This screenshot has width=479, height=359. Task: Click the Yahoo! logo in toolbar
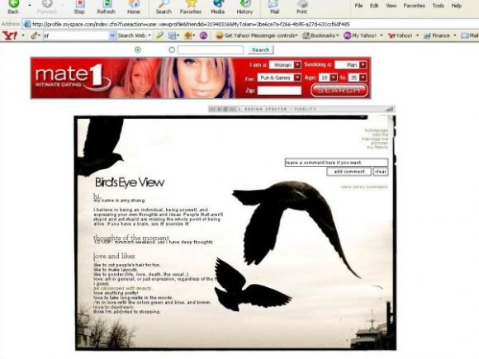pos(10,35)
